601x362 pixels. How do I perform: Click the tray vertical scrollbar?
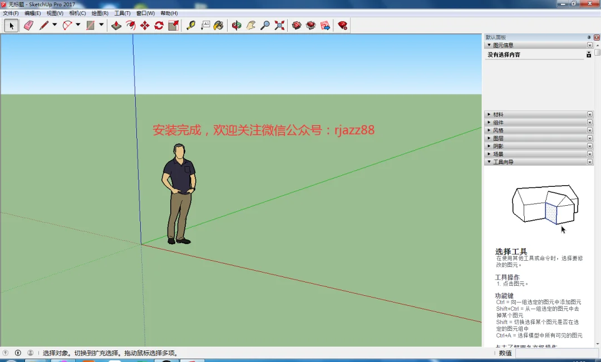pyautogui.click(x=598, y=195)
